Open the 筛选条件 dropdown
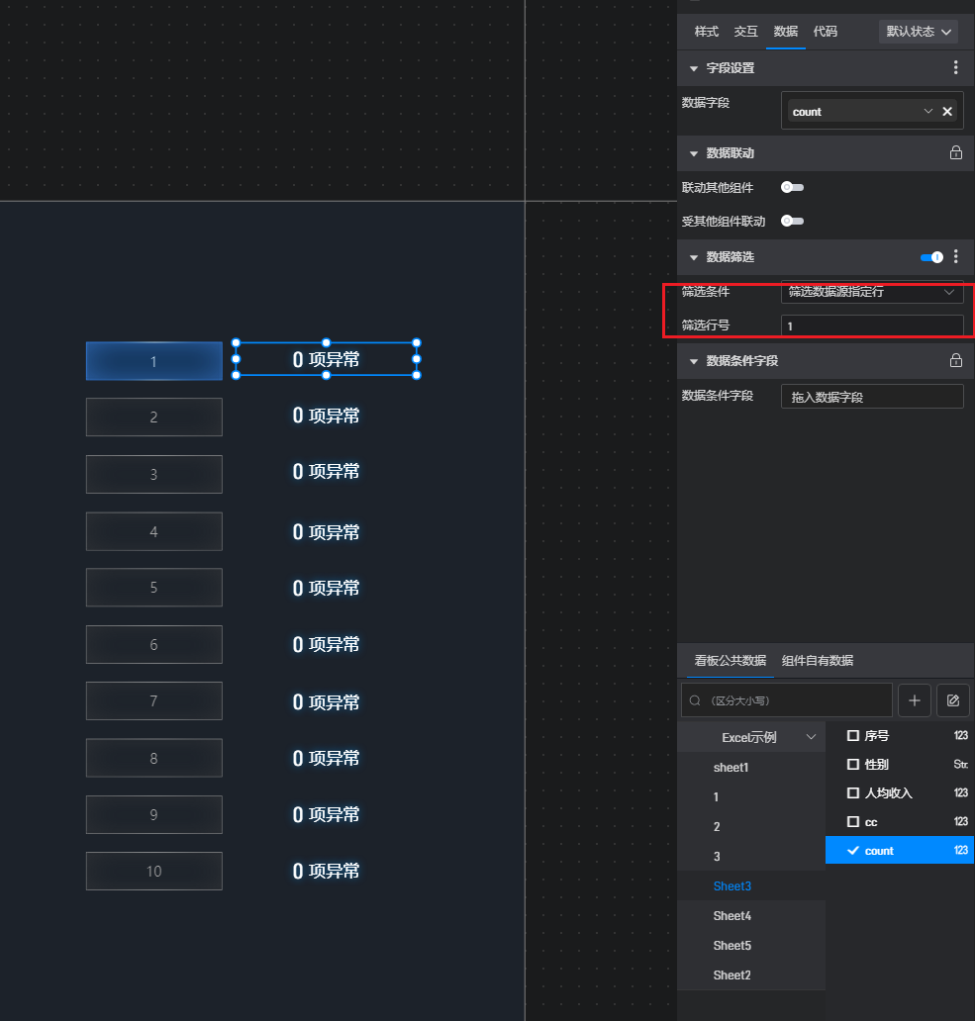 point(871,292)
